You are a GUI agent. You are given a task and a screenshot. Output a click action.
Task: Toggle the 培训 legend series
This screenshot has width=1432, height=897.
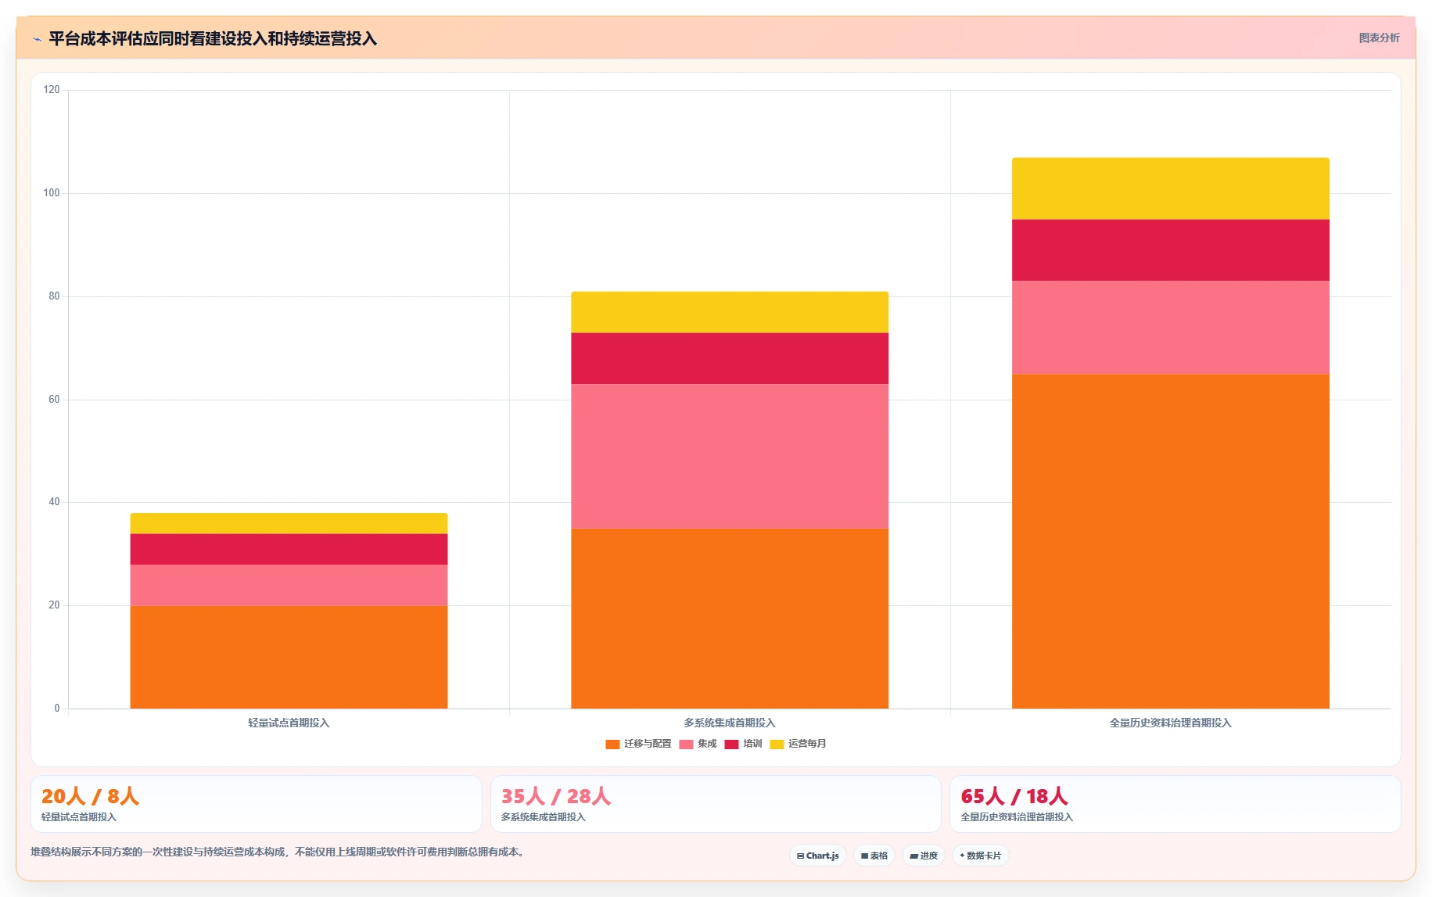pos(743,744)
